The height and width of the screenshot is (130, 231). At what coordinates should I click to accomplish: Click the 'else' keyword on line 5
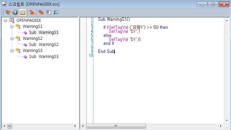[107, 36]
